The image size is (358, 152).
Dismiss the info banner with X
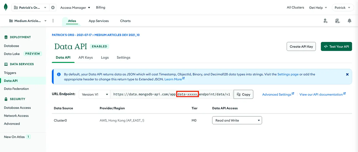click(347, 74)
